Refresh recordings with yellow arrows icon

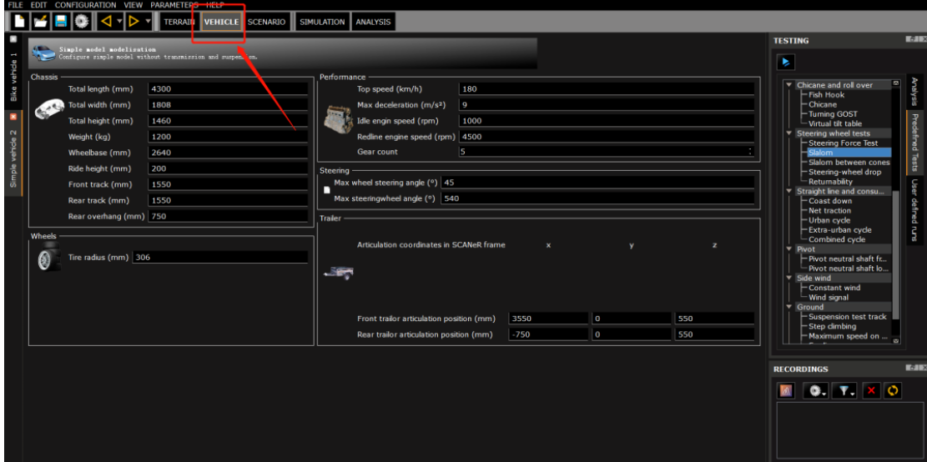point(892,390)
